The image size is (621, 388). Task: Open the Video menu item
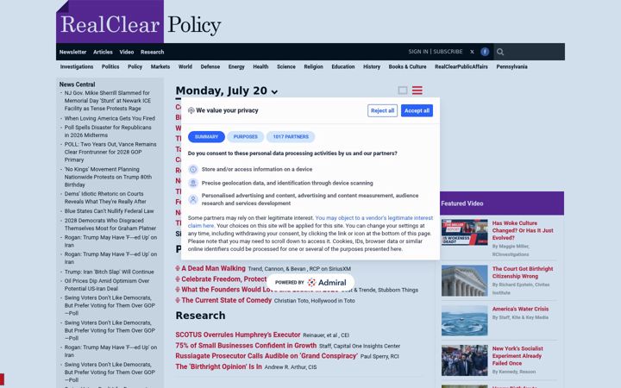[127, 52]
